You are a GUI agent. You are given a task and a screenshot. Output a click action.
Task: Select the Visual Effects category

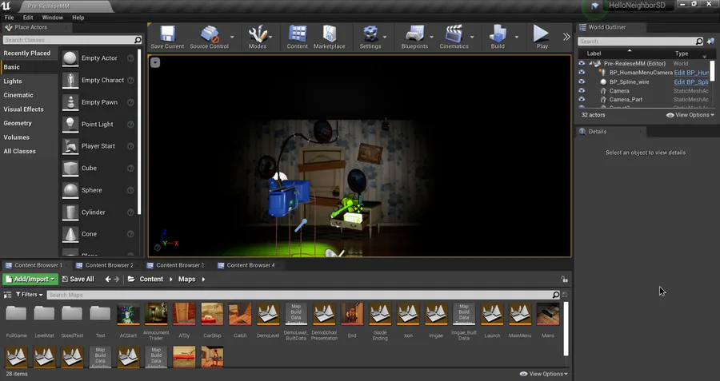pyautogui.click(x=23, y=109)
